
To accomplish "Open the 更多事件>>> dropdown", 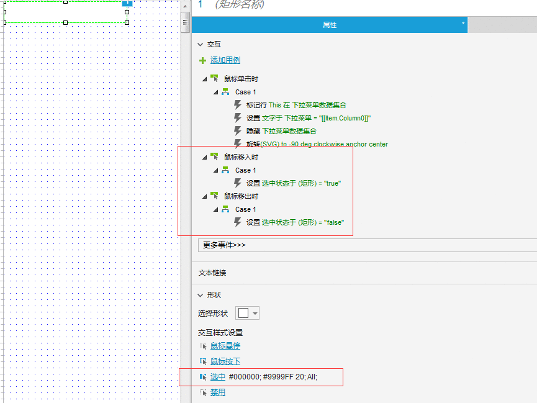I will [x=367, y=245].
